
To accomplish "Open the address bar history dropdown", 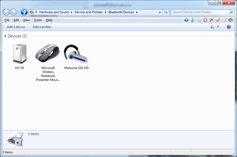I will click(160, 12).
